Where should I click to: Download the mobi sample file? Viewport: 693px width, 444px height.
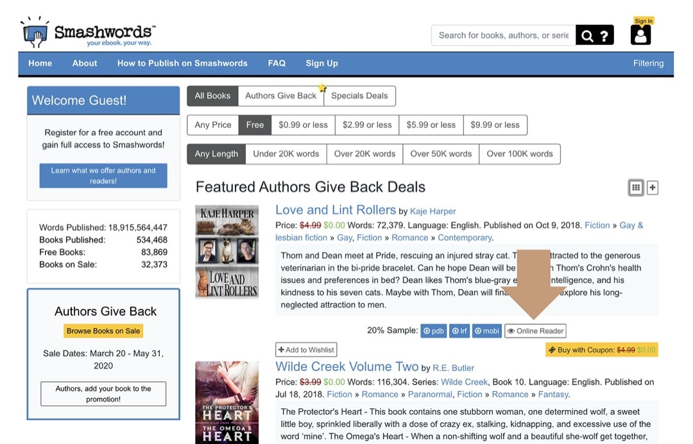coord(486,331)
